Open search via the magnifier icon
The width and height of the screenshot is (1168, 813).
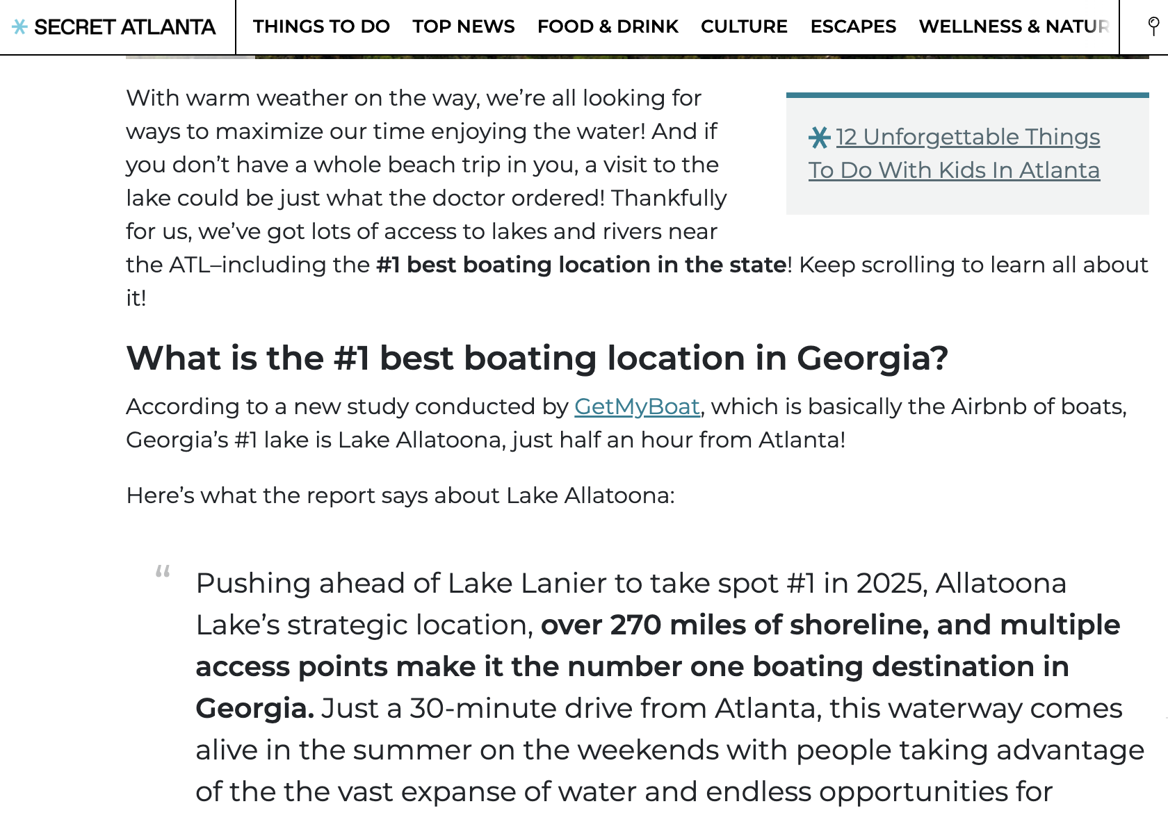(x=1153, y=26)
